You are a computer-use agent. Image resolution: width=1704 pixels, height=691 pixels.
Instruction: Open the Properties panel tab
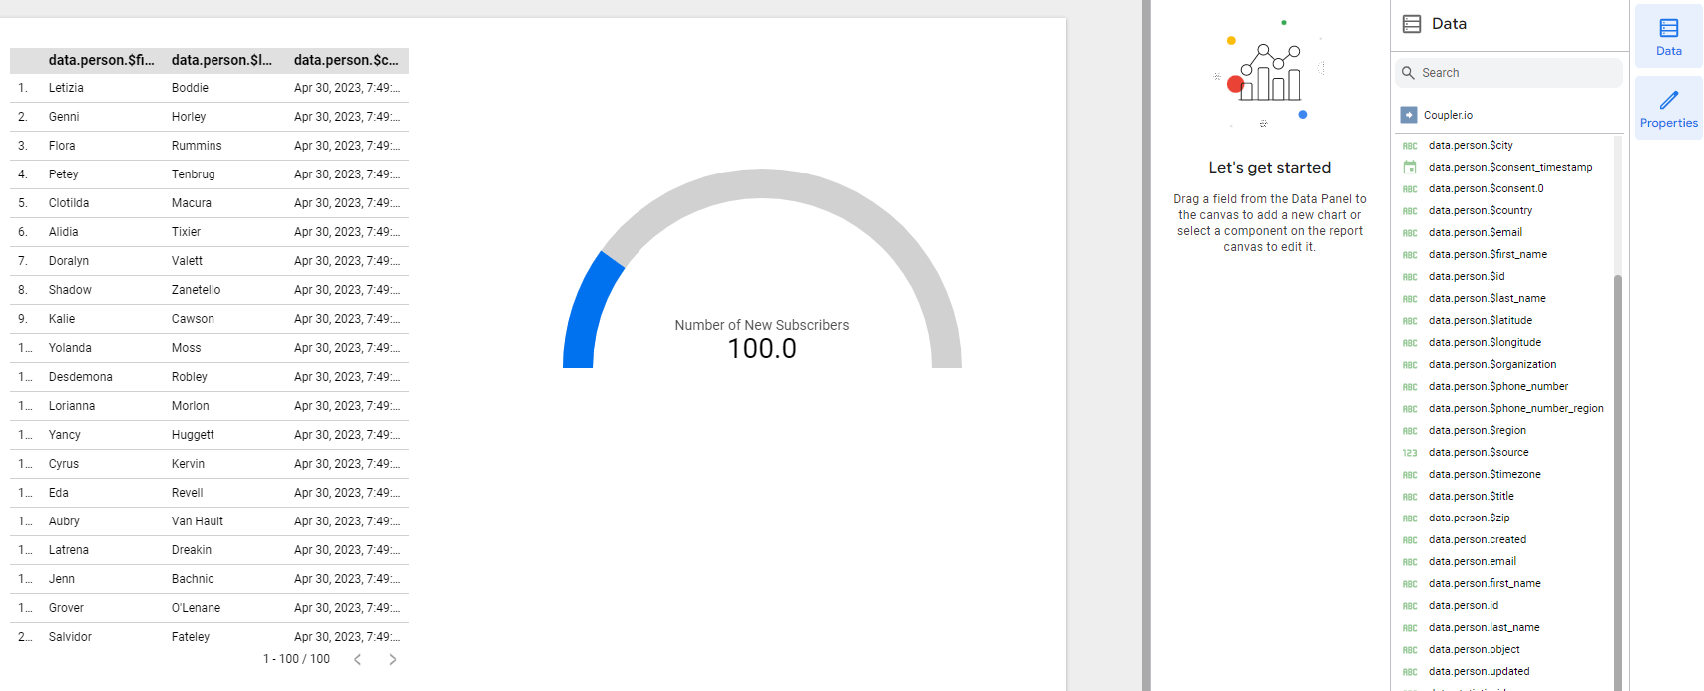click(x=1668, y=108)
